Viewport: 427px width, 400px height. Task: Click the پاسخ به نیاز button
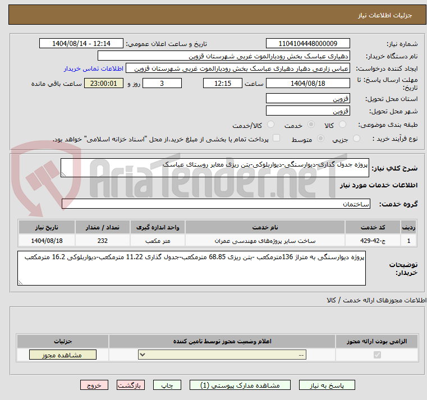(x=328, y=385)
